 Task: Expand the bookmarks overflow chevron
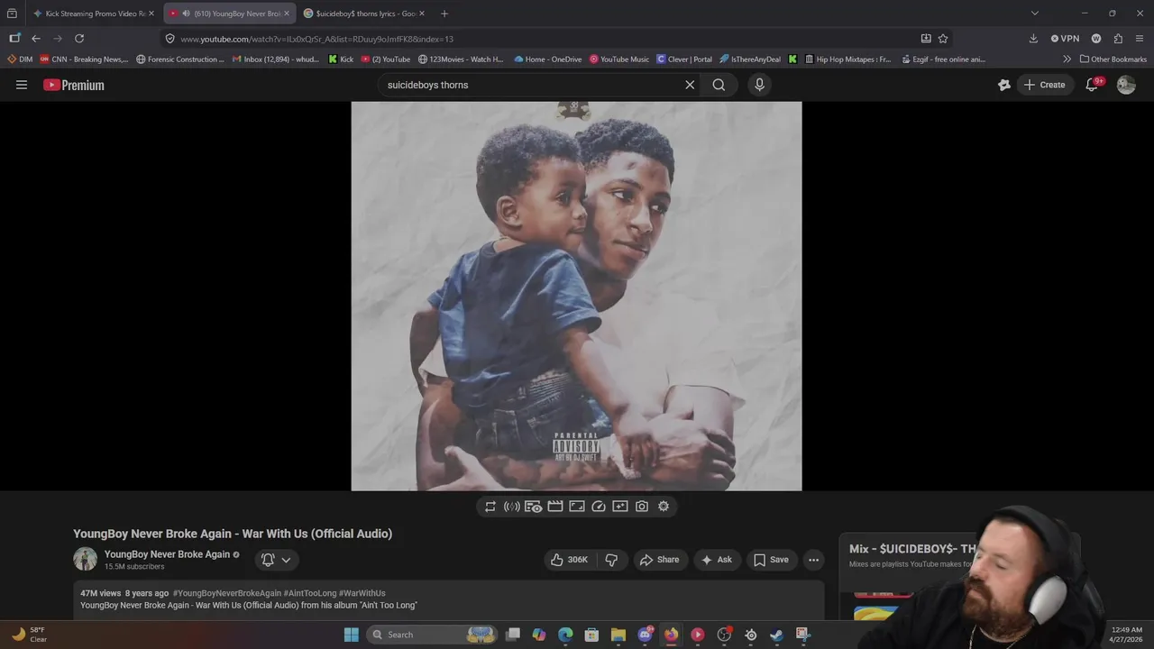click(x=1067, y=59)
